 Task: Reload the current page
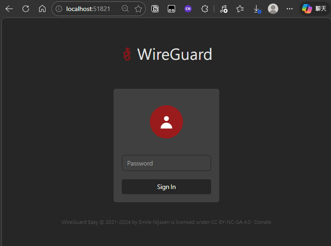click(x=26, y=9)
